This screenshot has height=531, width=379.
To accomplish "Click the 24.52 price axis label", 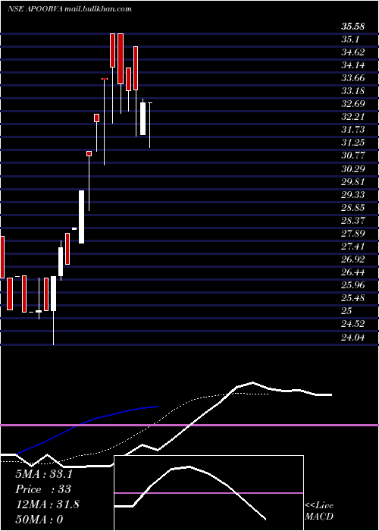I will (x=353, y=324).
